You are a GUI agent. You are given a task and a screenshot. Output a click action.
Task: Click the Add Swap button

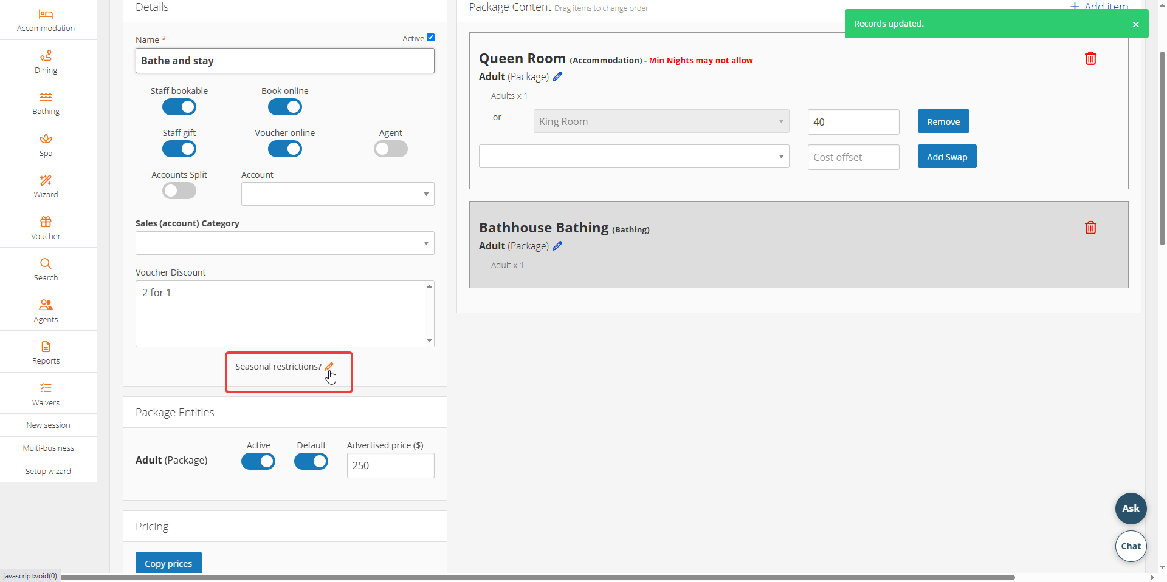coord(947,157)
